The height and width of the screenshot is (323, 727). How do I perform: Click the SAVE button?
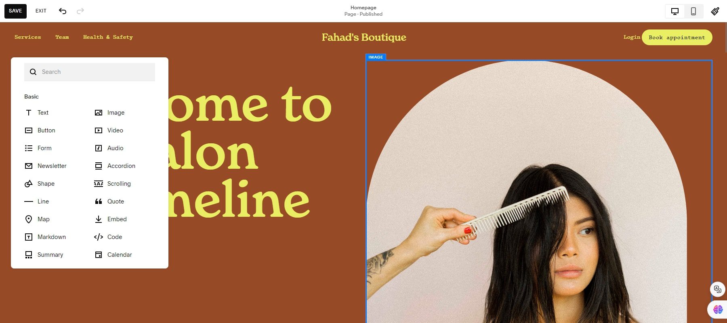[x=15, y=11]
